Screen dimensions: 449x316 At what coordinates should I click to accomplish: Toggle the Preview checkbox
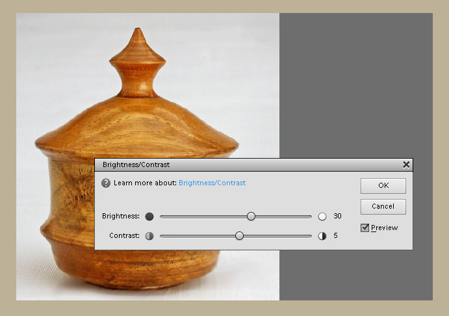point(365,228)
